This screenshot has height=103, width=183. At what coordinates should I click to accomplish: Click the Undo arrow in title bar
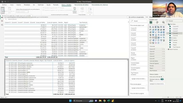pos(5,2)
